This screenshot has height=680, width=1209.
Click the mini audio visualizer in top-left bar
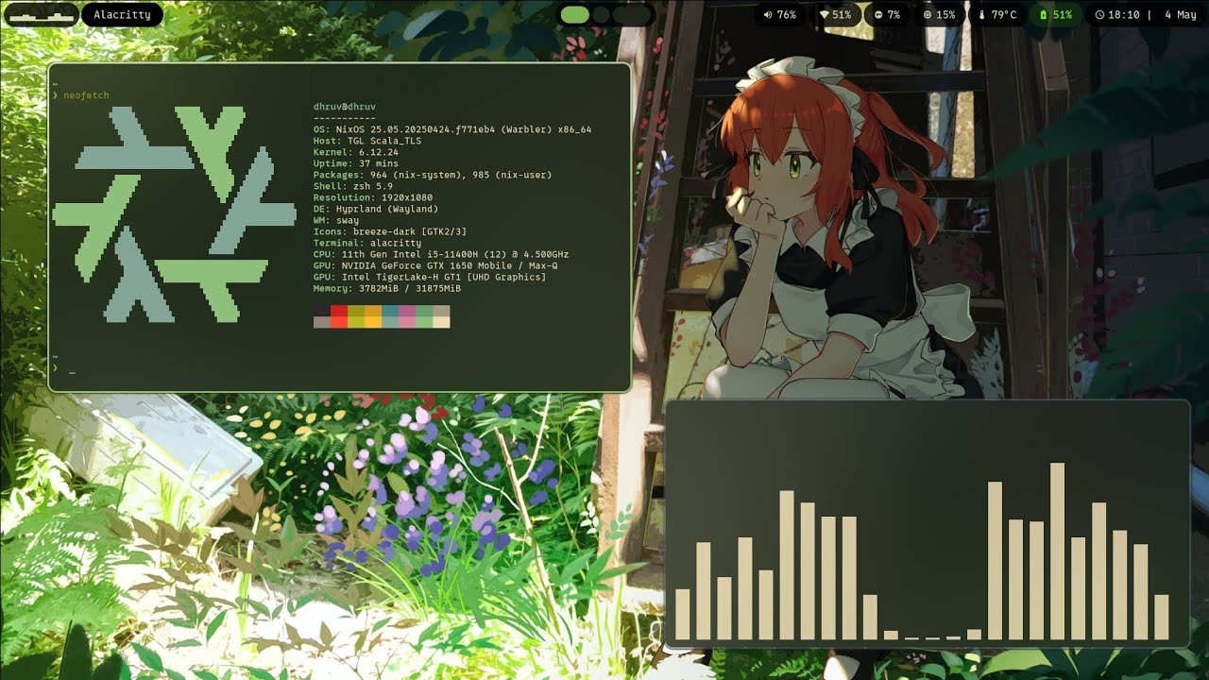(41, 15)
